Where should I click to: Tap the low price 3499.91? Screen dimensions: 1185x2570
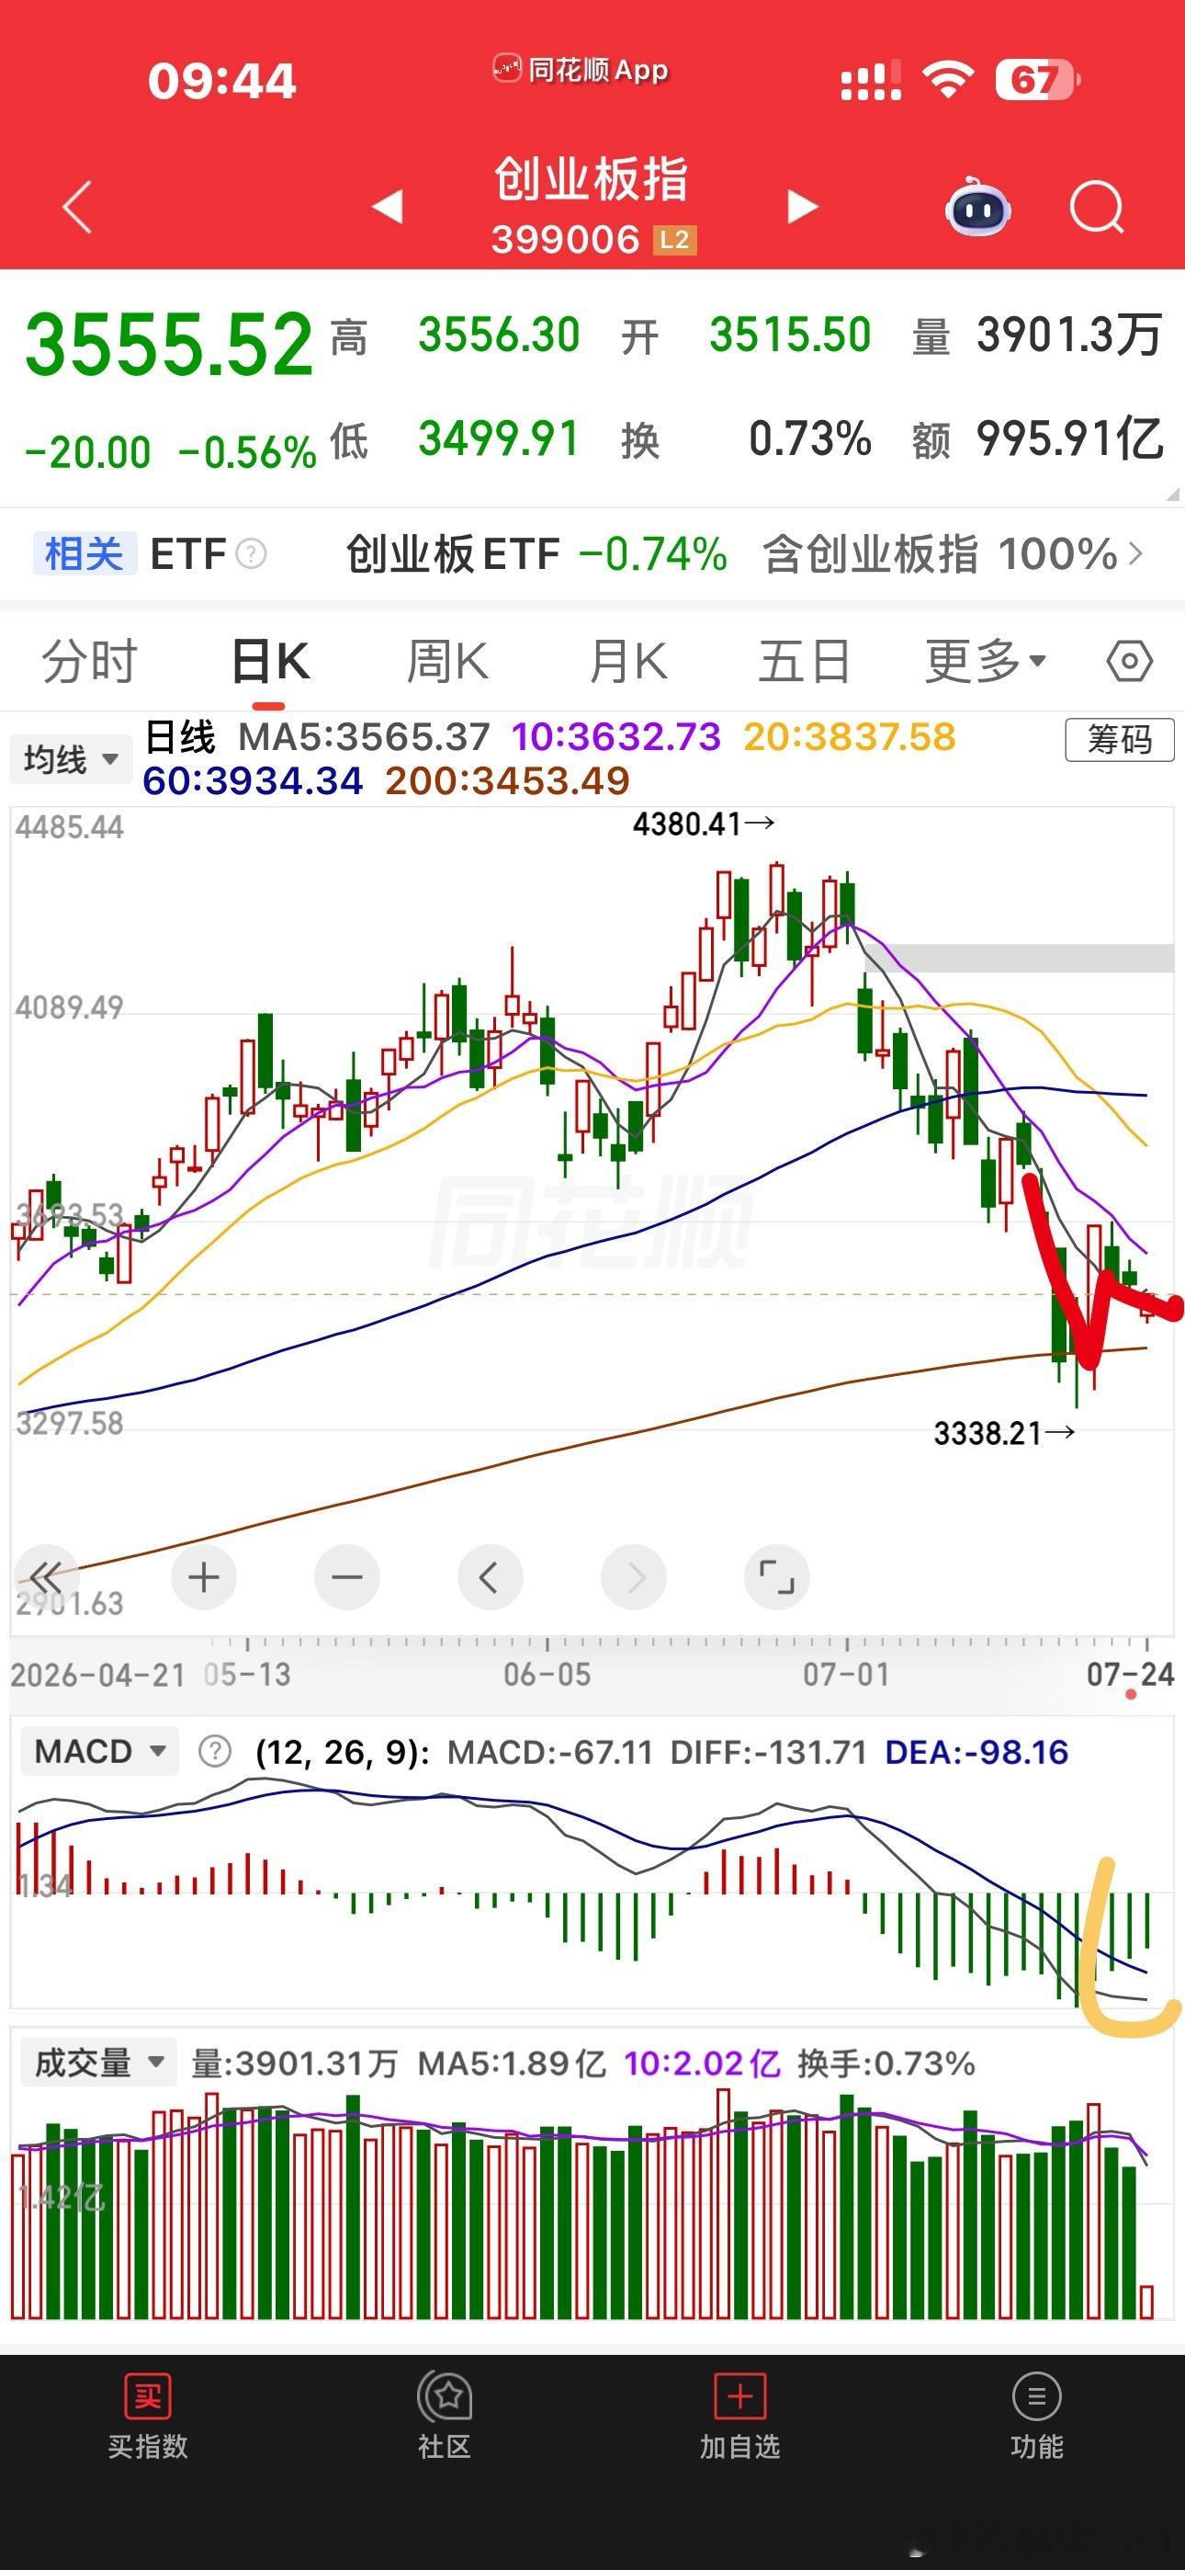tap(499, 439)
